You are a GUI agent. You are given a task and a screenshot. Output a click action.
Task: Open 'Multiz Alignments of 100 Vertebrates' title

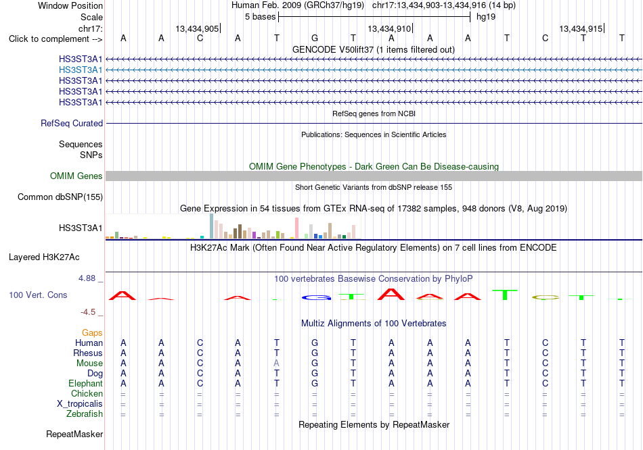(x=374, y=324)
